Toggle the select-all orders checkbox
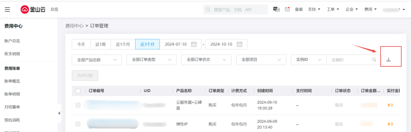Viewport: 411px width, 132px height. coord(78,91)
